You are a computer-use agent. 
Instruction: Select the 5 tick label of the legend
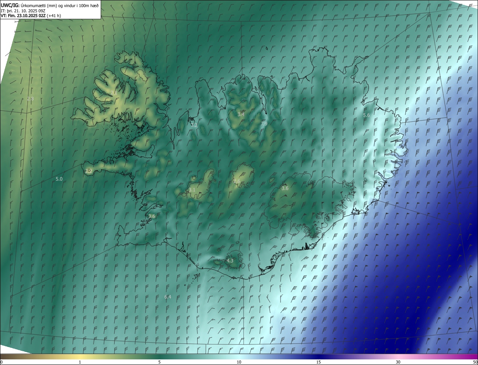coord(159,362)
